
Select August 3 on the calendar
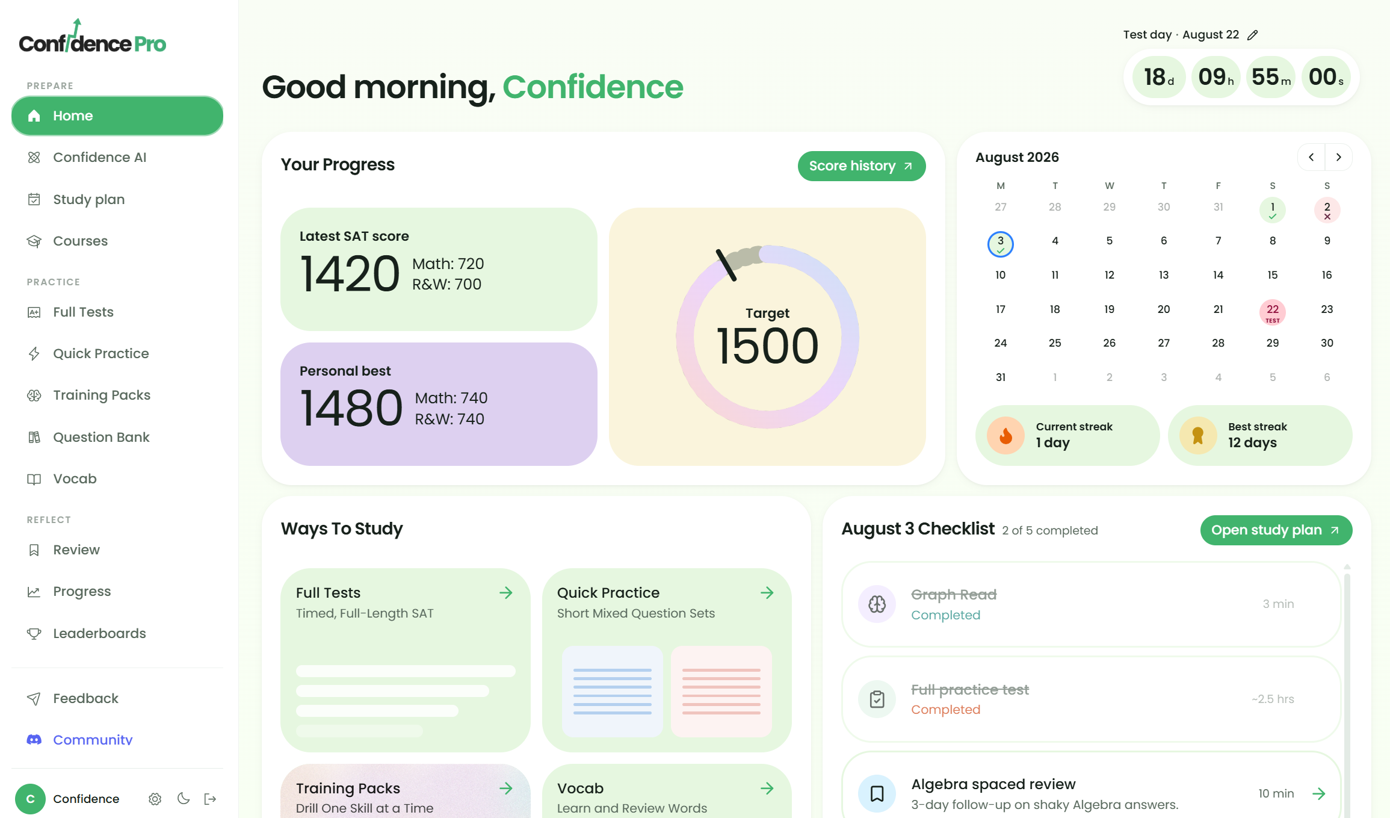(x=1001, y=244)
